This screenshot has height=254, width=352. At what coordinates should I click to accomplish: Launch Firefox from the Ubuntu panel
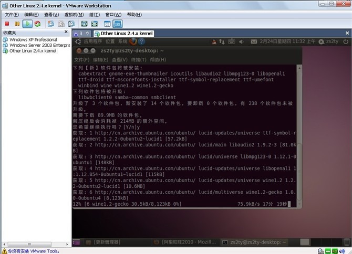[133, 41]
